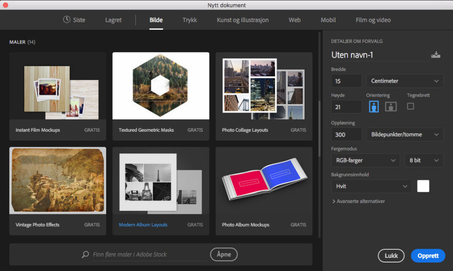Click the Textured Geometric Masks title text
Image resolution: width=453 pixels, height=271 pixels.
click(146, 130)
